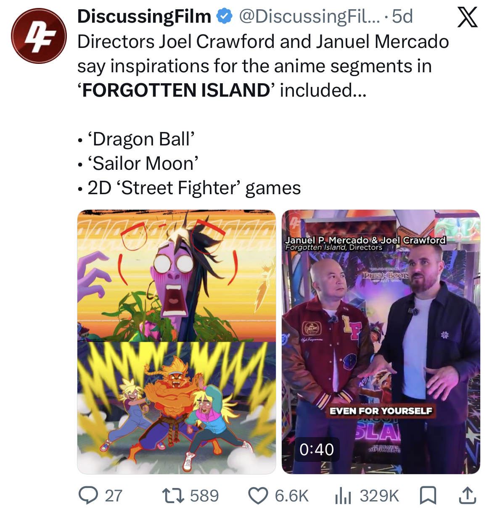Click the 27 replies count

[114, 496]
